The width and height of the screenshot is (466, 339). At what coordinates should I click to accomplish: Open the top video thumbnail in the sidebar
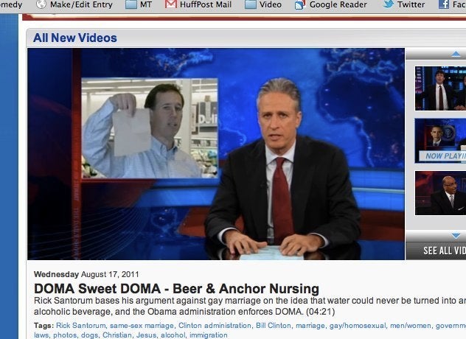point(440,88)
